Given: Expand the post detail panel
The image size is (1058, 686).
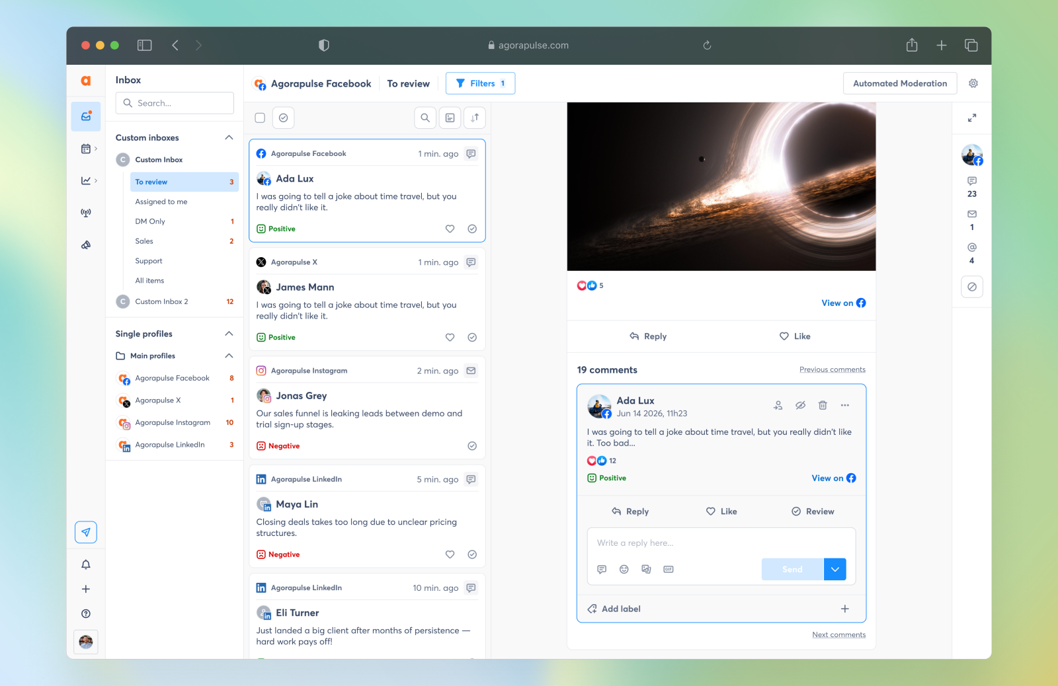Looking at the screenshot, I should click(972, 118).
